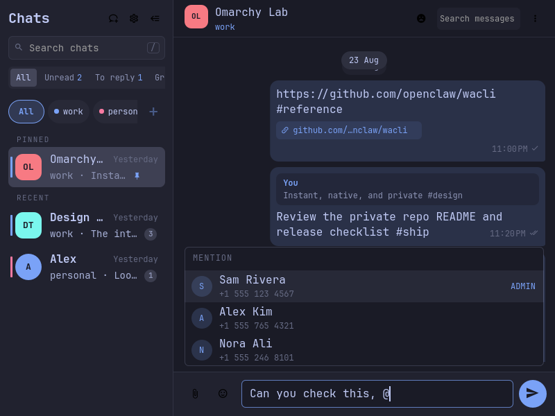Click phone number +1 555 765 4321

[257, 325]
